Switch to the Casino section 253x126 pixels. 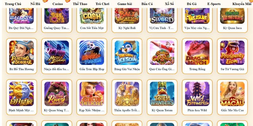(58, 4)
